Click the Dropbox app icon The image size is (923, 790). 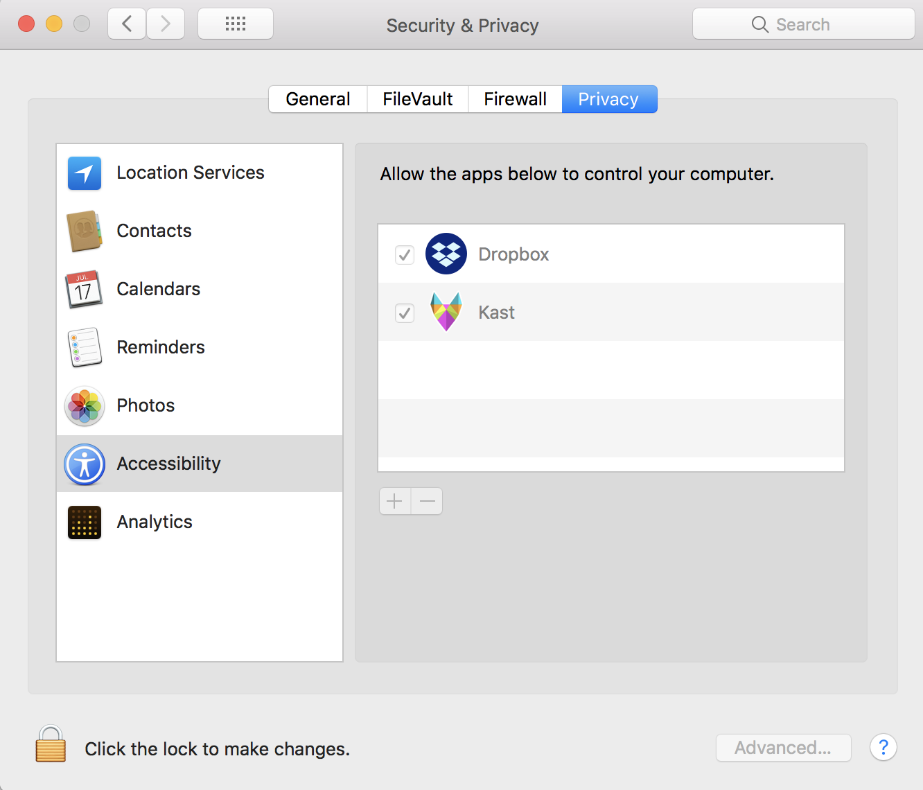(446, 254)
